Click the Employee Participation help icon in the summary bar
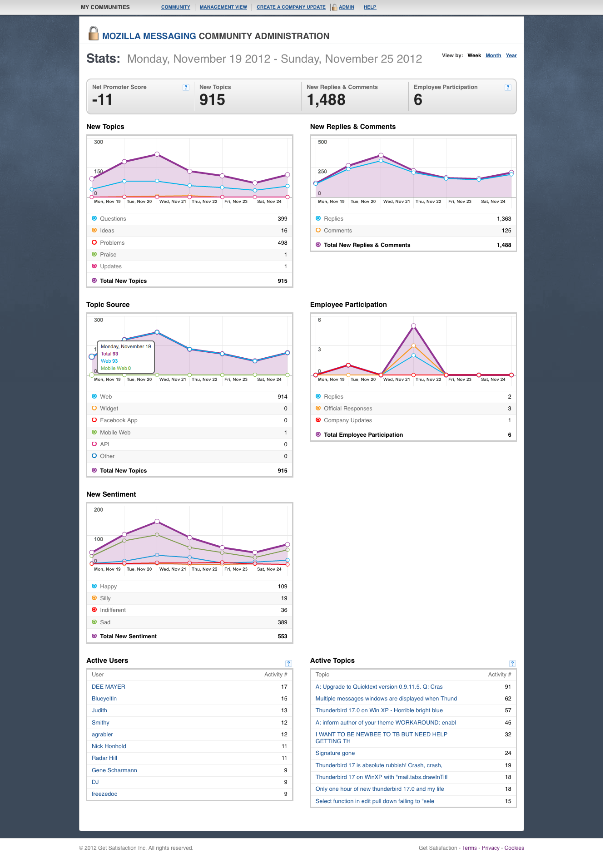Screen dimensions: 610x858 508,88
